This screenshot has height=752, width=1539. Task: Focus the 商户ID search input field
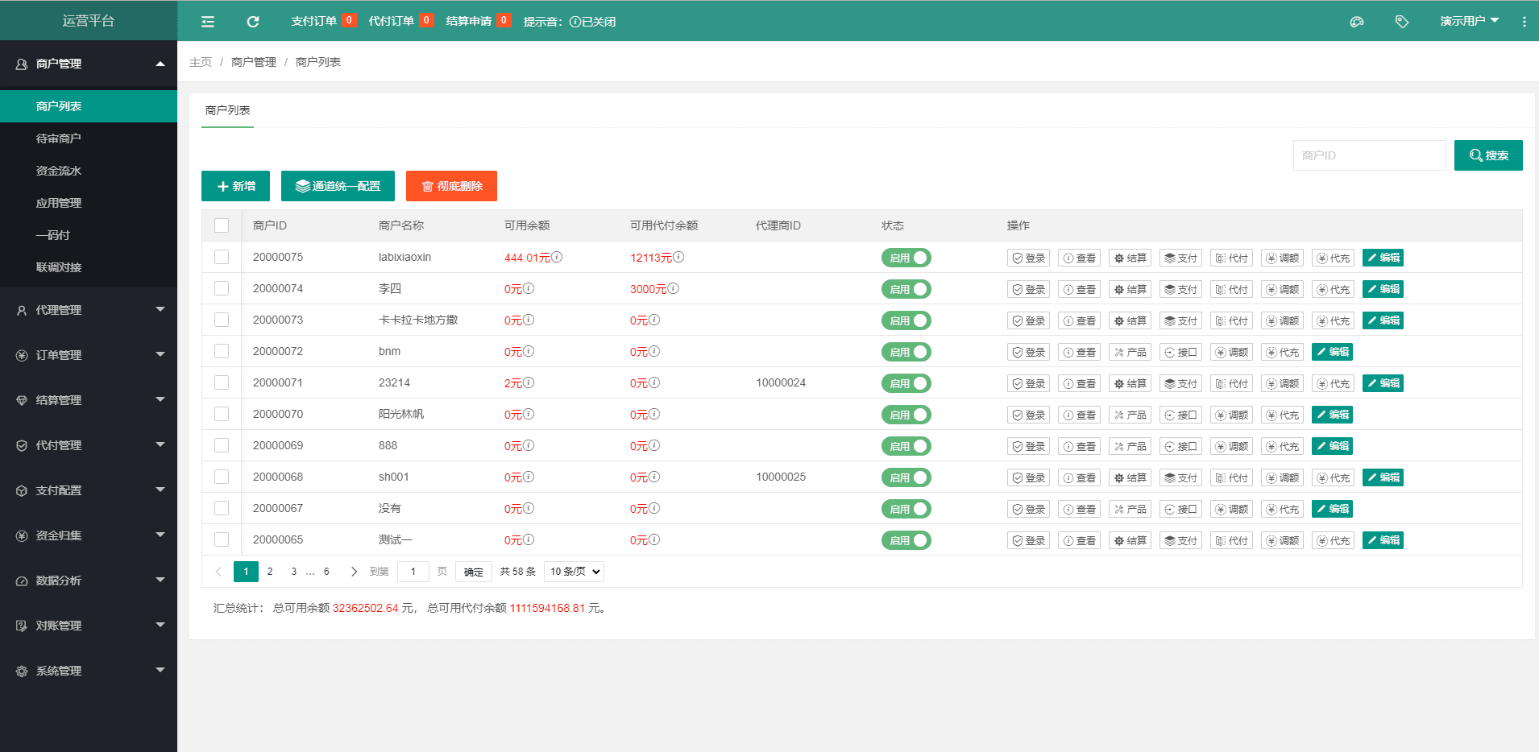point(1369,155)
